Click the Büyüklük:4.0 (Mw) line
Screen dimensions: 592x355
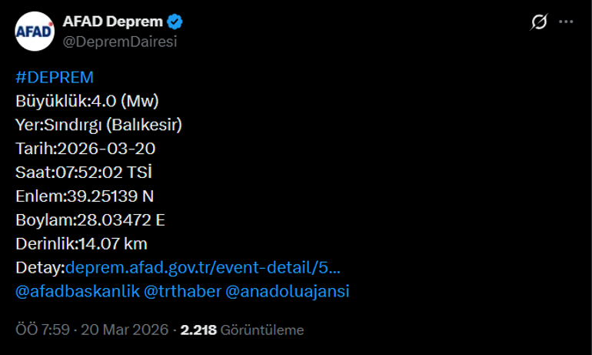tap(88, 100)
